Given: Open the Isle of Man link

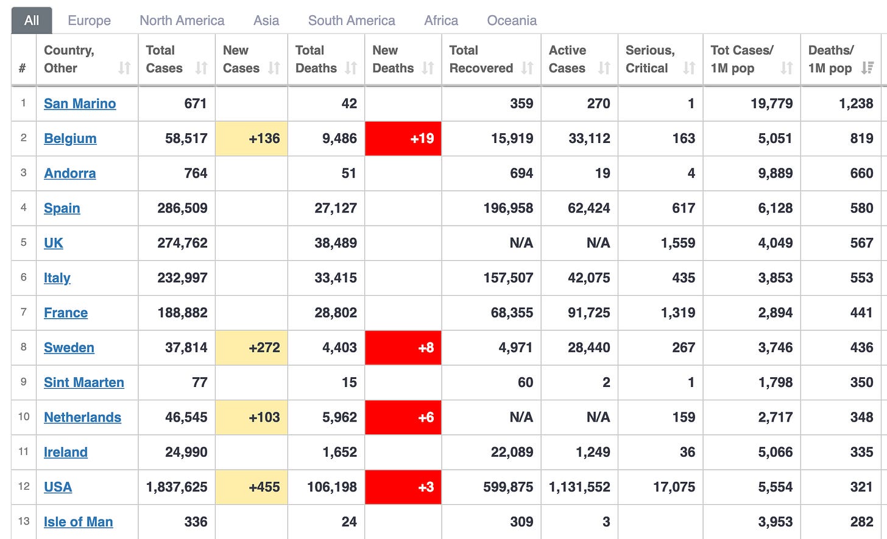Looking at the screenshot, I should tap(78, 522).
